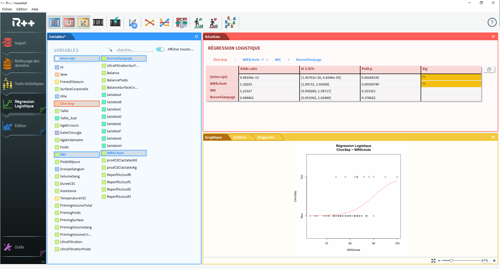The width and height of the screenshot is (500, 269).
Task: Switch to the Diagnostic tab
Action: coord(266,137)
